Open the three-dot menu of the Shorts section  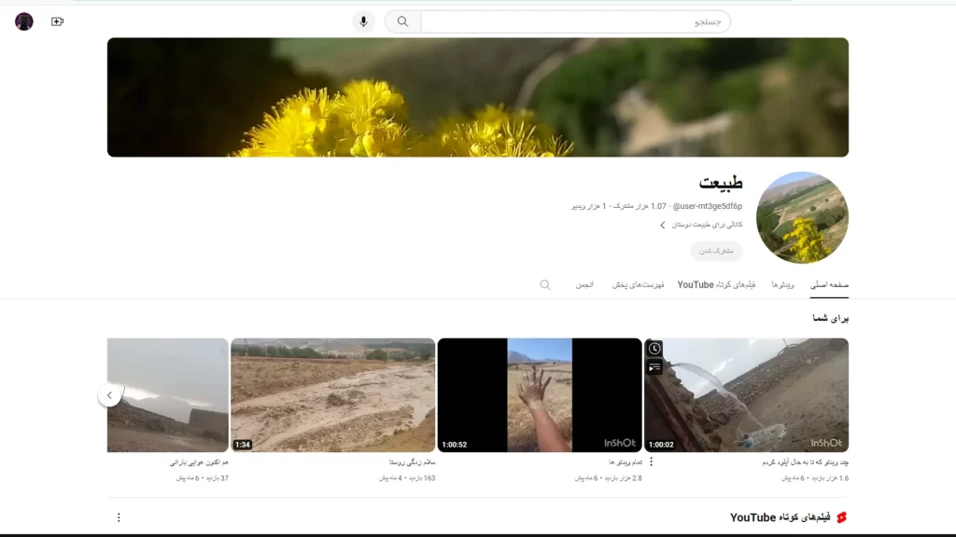click(x=119, y=517)
